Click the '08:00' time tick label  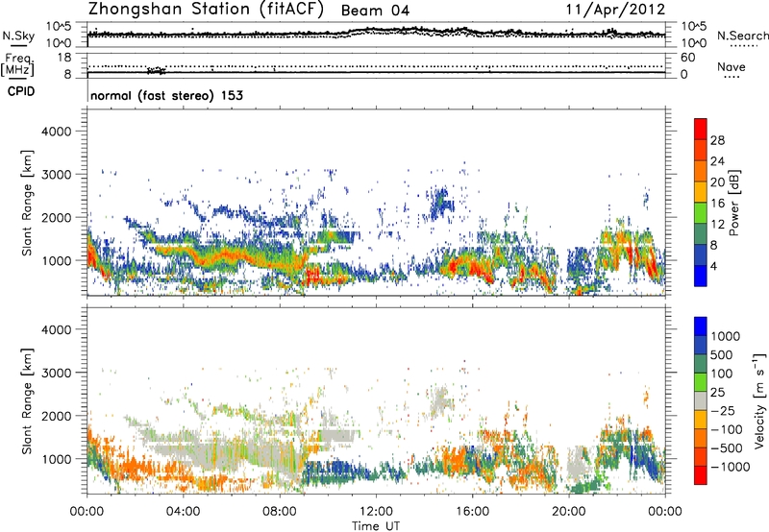coord(280,512)
